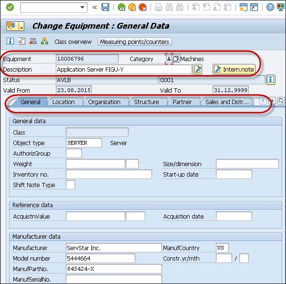Collapse command field with double-chevron icon
The height and width of the screenshot is (284, 286).
pyautogui.click(x=94, y=8)
